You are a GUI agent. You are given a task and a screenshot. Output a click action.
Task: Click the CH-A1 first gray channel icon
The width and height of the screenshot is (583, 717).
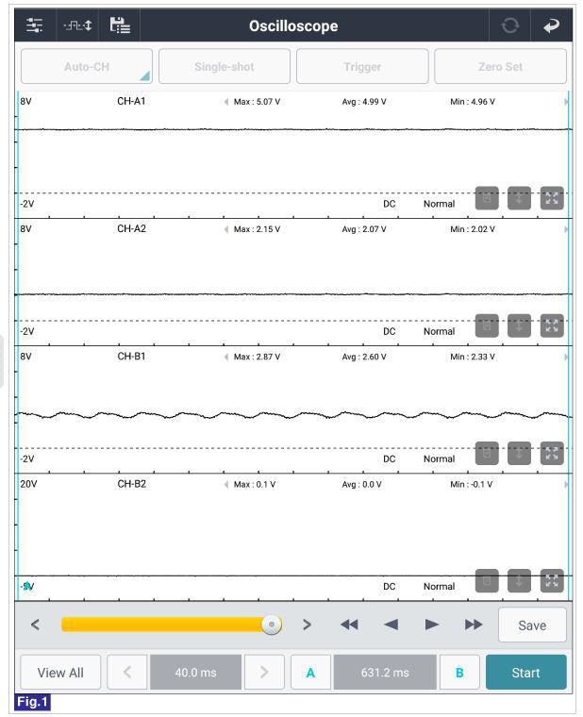[487, 198]
